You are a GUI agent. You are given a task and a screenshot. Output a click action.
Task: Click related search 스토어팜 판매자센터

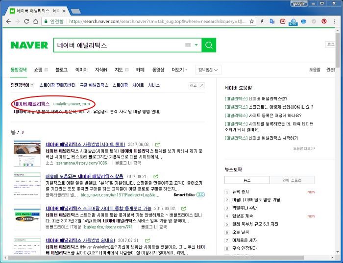[57, 85]
